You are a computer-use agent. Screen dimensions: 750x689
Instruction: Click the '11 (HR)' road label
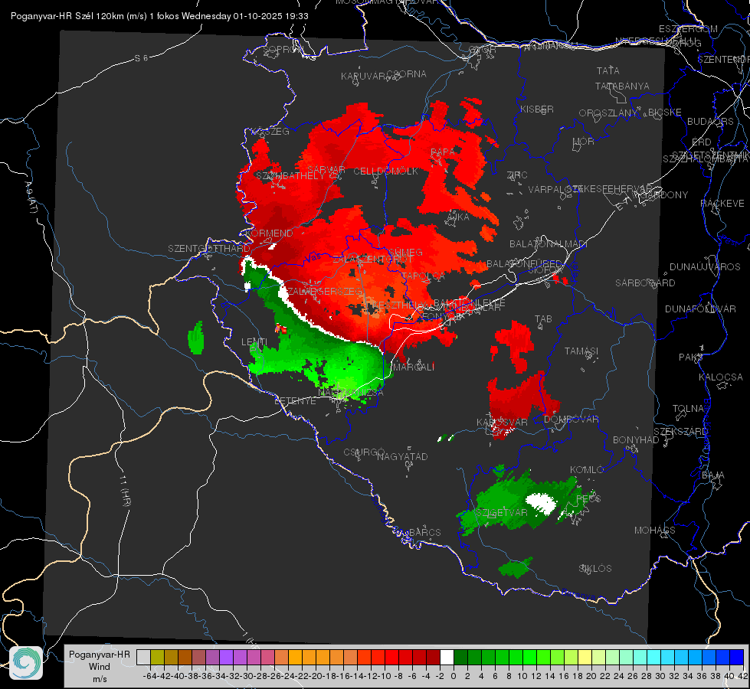pos(124,491)
